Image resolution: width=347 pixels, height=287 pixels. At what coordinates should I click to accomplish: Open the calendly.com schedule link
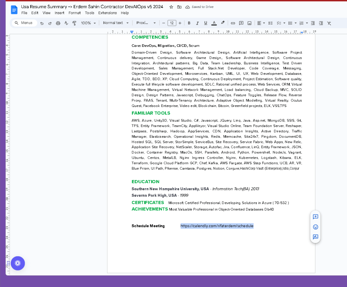click(x=217, y=226)
